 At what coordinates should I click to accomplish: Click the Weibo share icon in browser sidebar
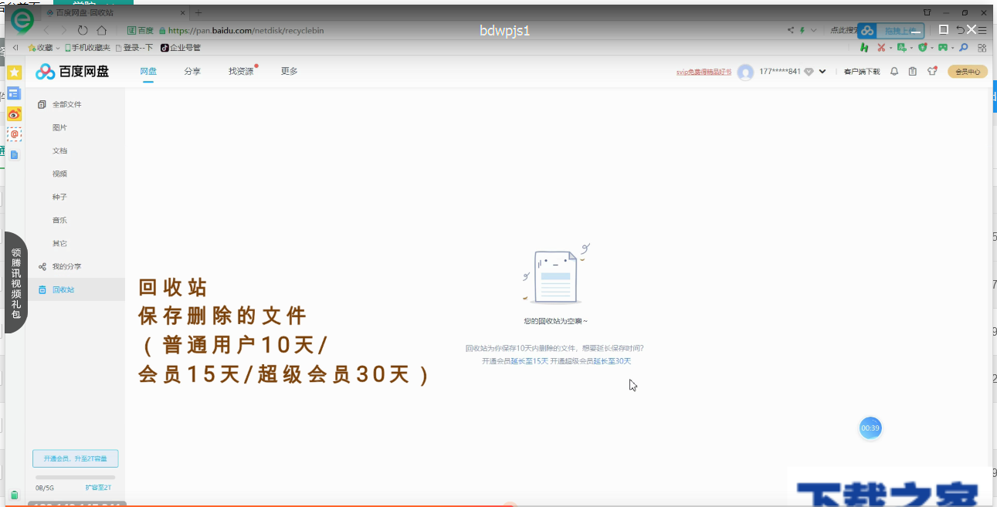pos(13,113)
